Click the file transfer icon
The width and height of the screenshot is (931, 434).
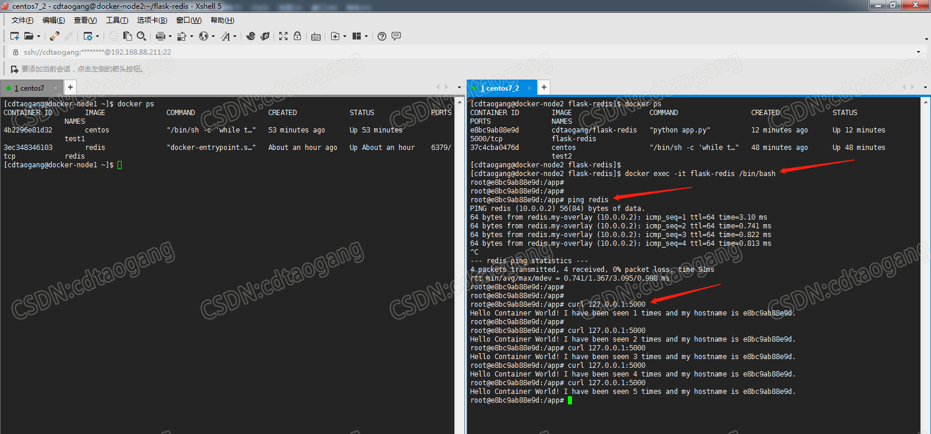(182, 36)
